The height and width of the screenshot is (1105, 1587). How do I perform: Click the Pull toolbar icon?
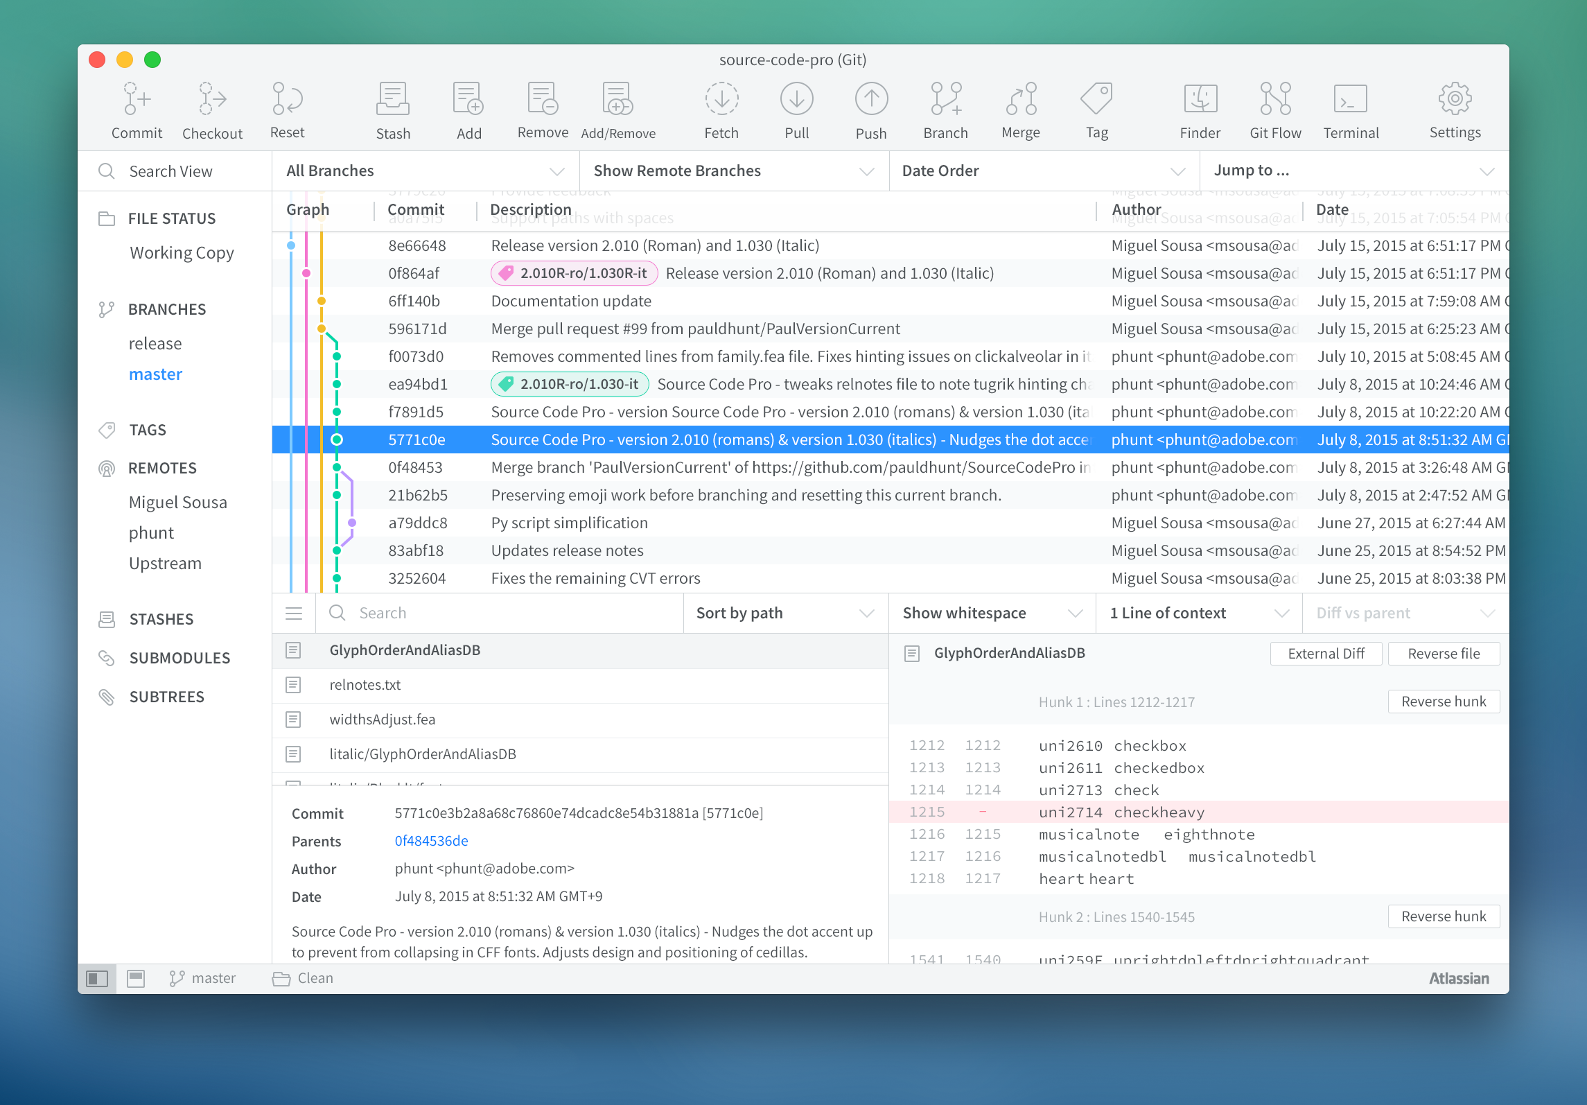point(796,98)
